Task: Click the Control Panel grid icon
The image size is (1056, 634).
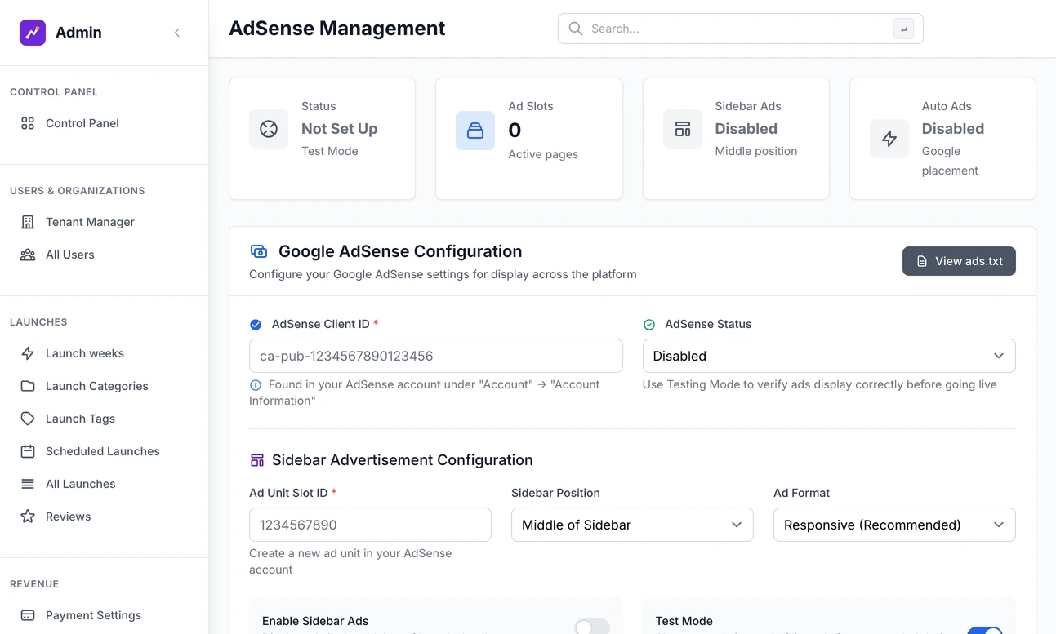Action: 28,123
